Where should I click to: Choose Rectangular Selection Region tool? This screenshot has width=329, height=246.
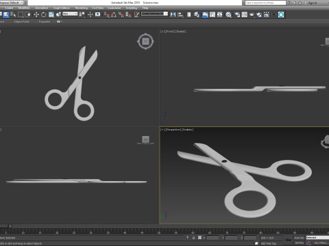[21, 15]
